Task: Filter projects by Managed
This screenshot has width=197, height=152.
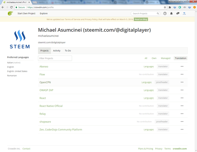Action: [x=166, y=58]
